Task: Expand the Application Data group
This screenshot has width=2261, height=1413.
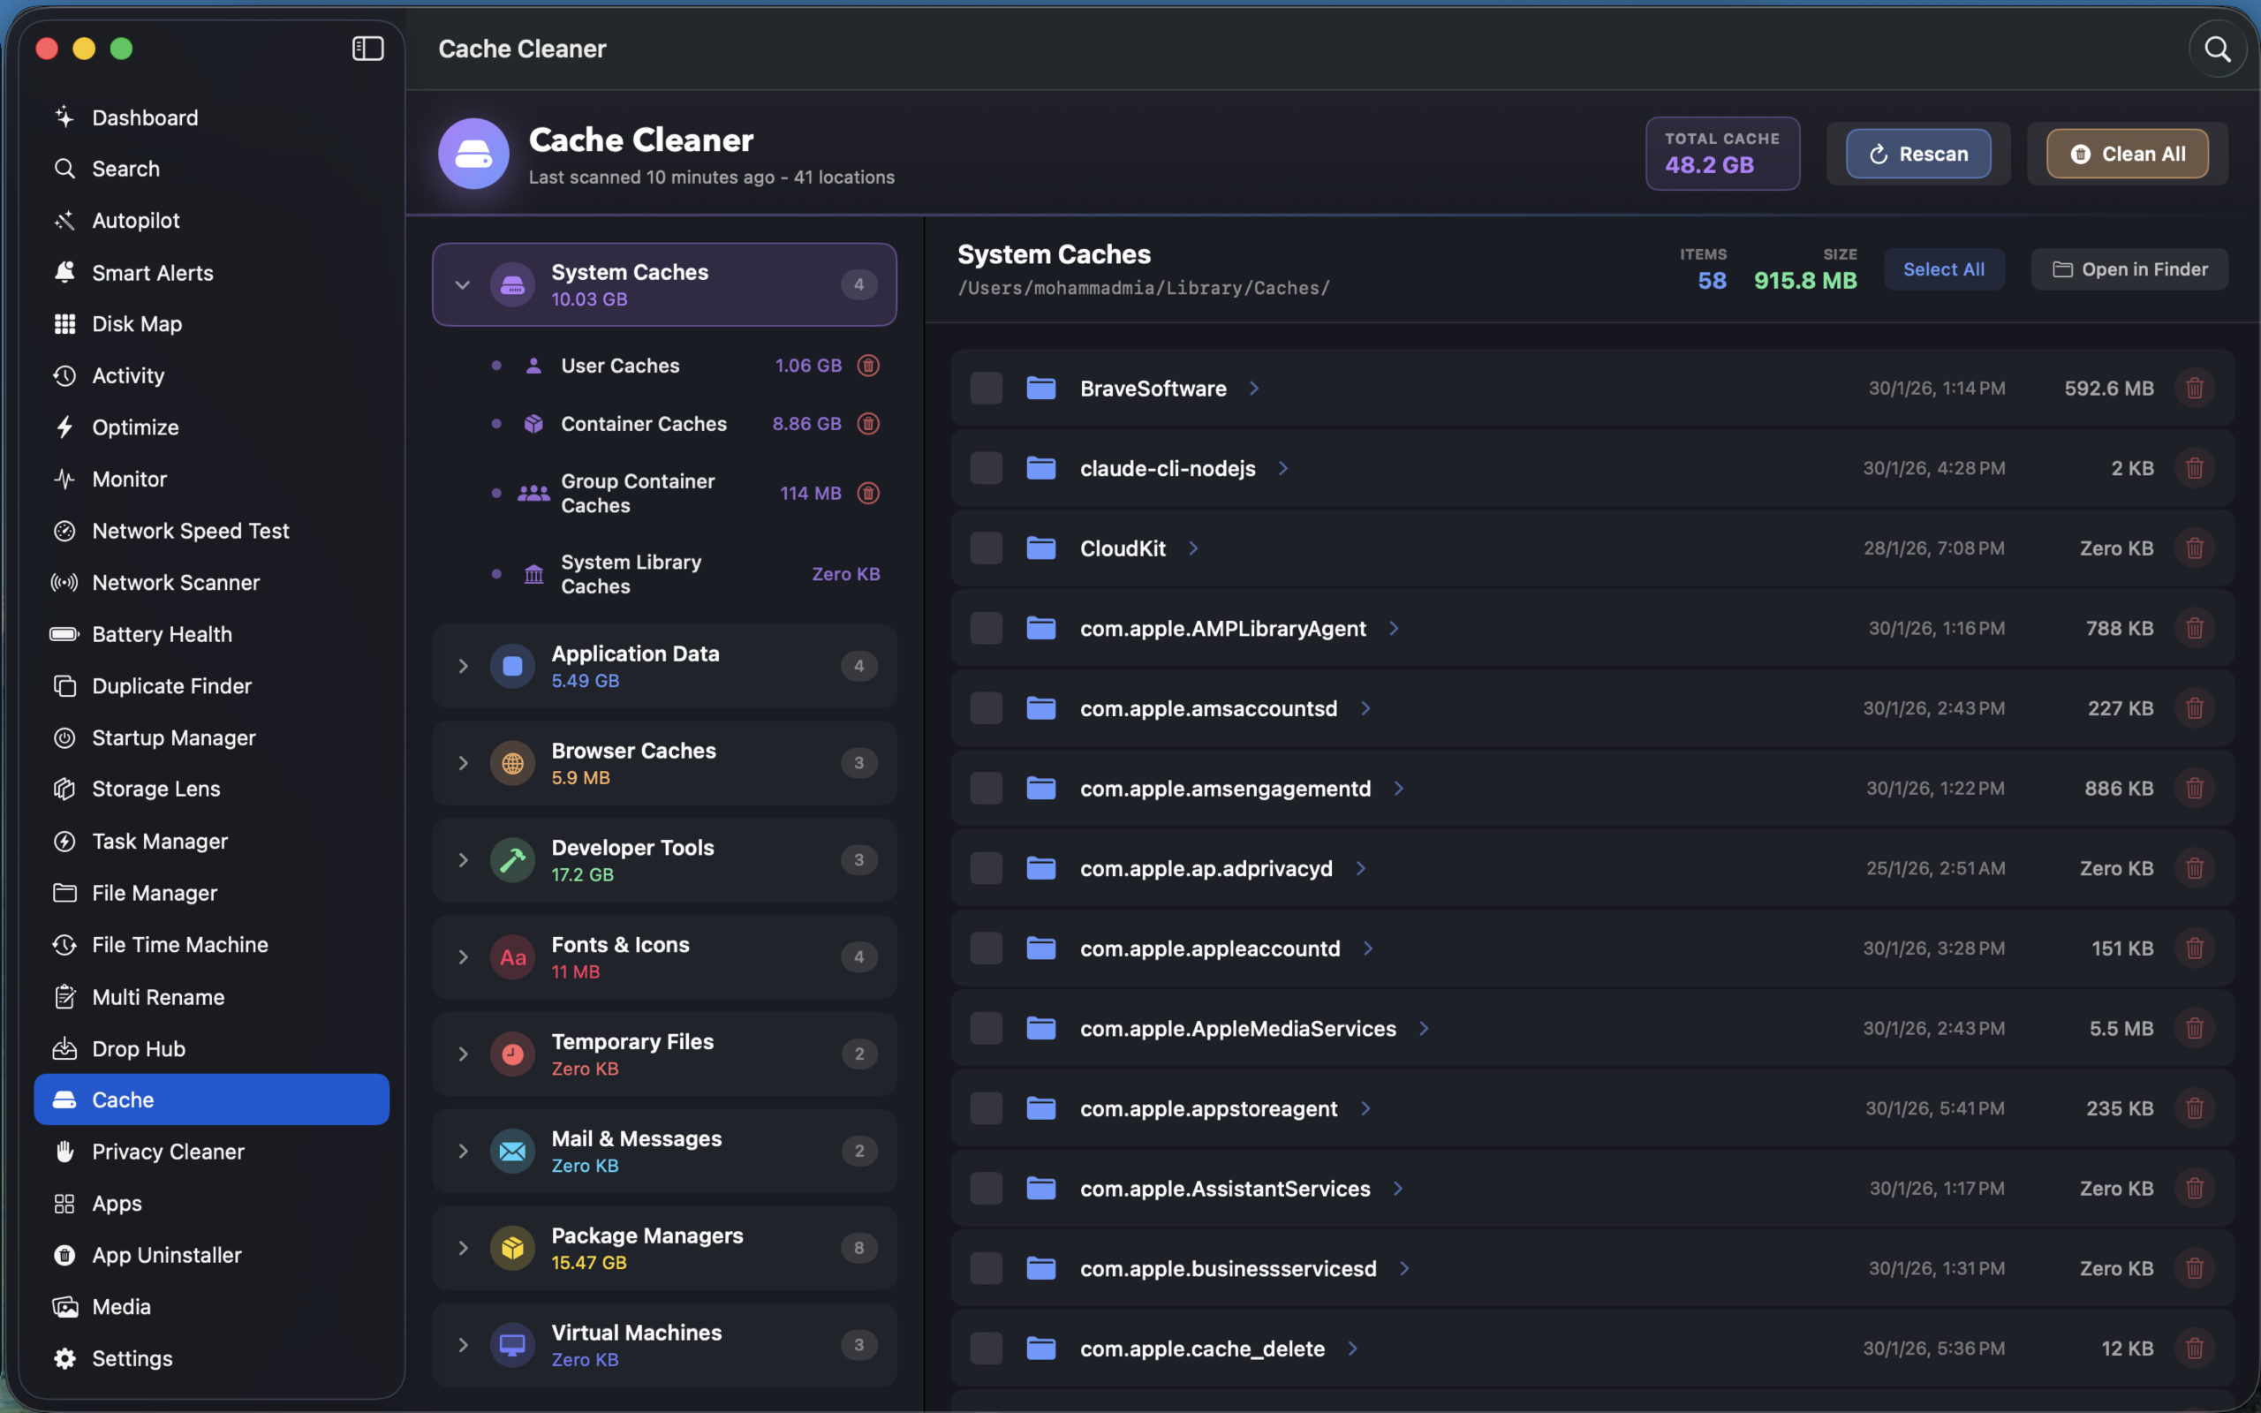Action: tap(463, 665)
